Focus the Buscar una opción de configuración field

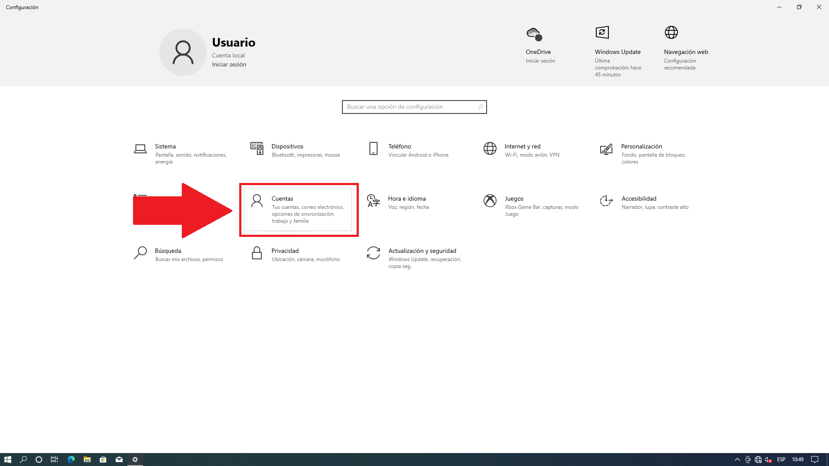pos(410,107)
